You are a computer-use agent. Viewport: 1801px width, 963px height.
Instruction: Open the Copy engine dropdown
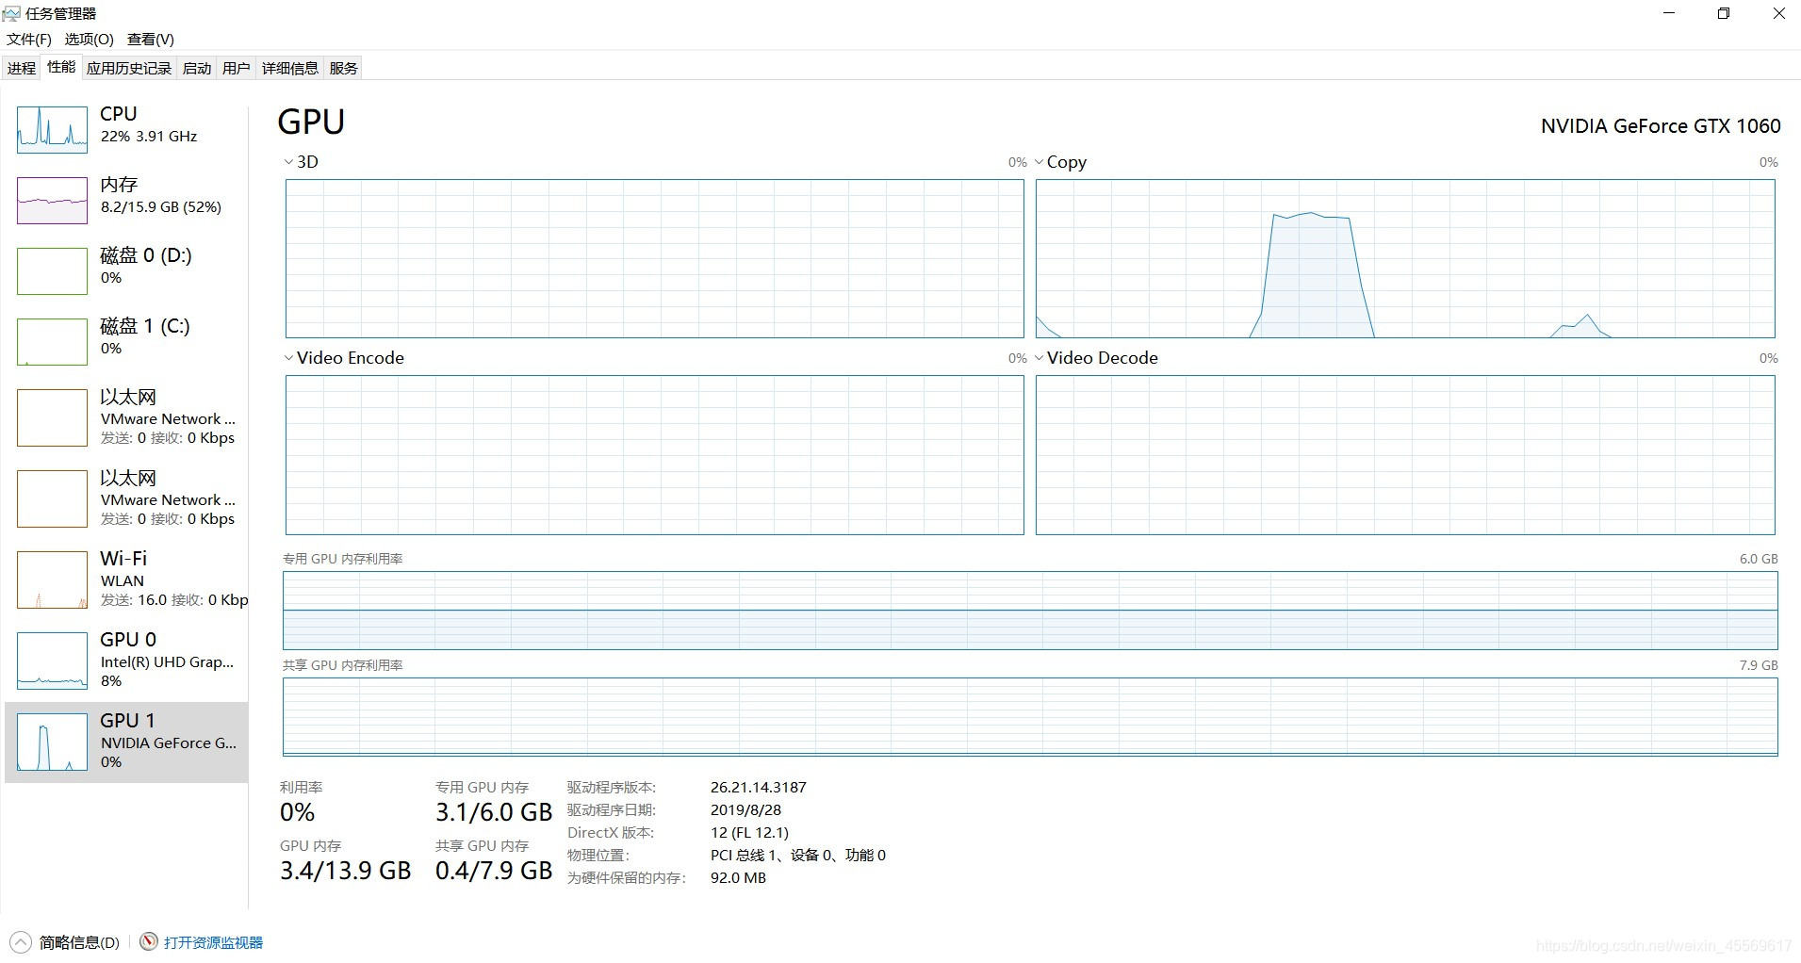1039,162
